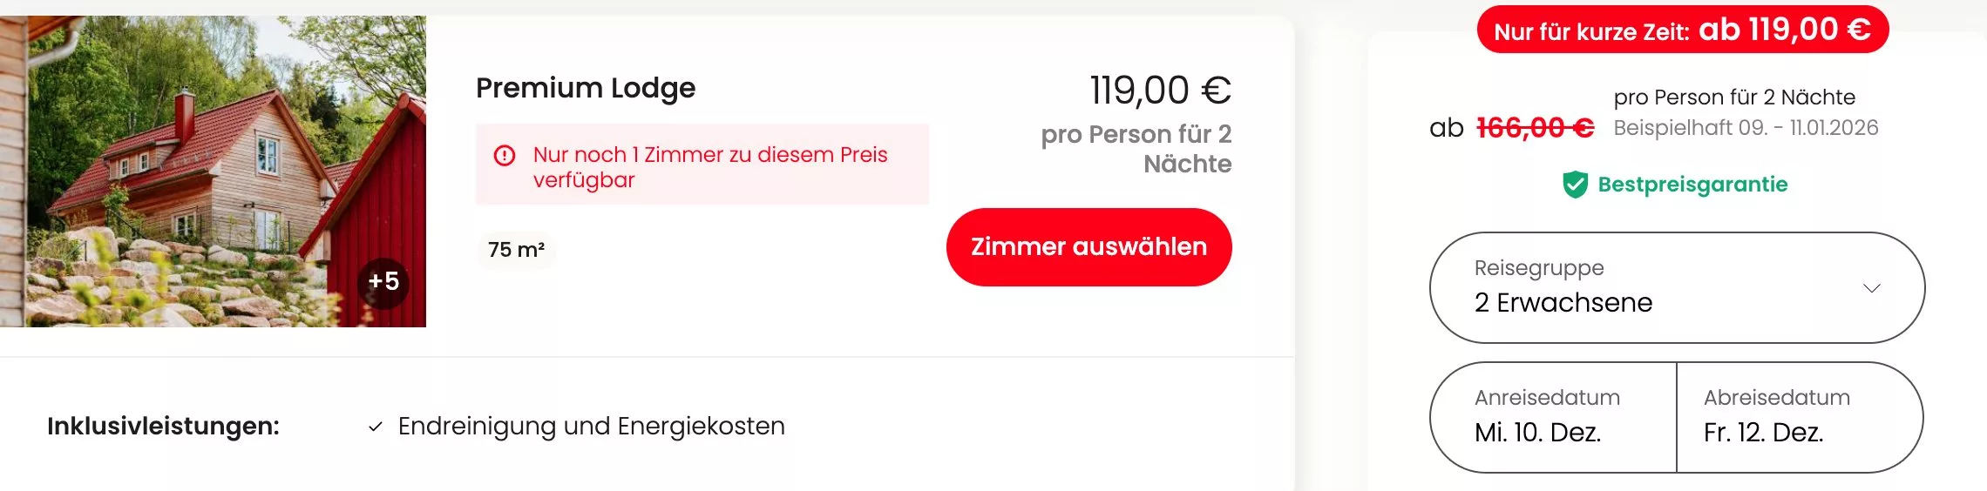The image size is (1987, 491).
Task: Expand the Reisegruppe dropdown chevron
Action: click(1871, 288)
